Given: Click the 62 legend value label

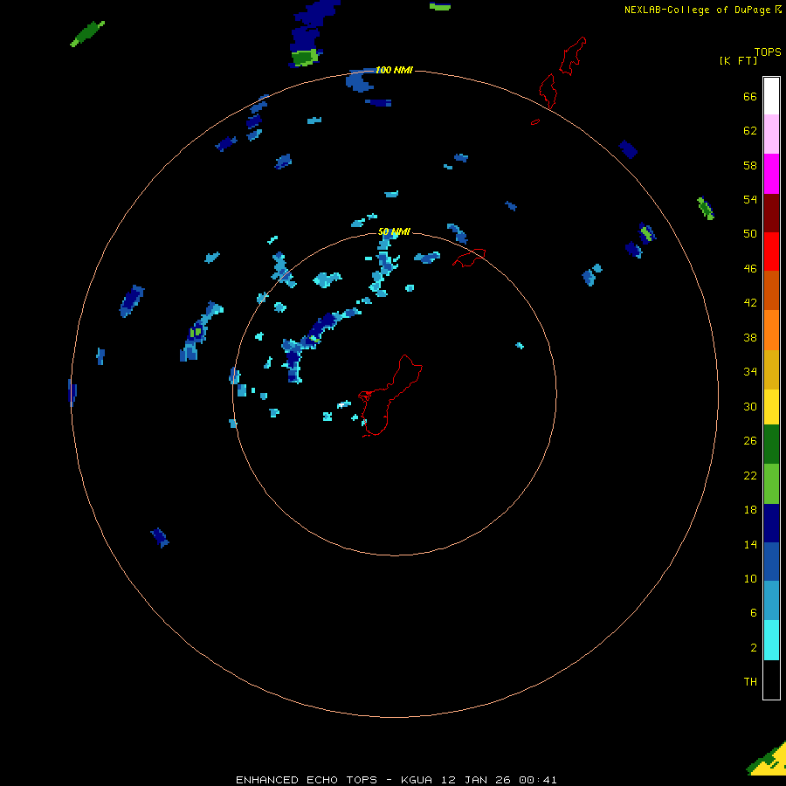Looking at the screenshot, I should point(750,131).
